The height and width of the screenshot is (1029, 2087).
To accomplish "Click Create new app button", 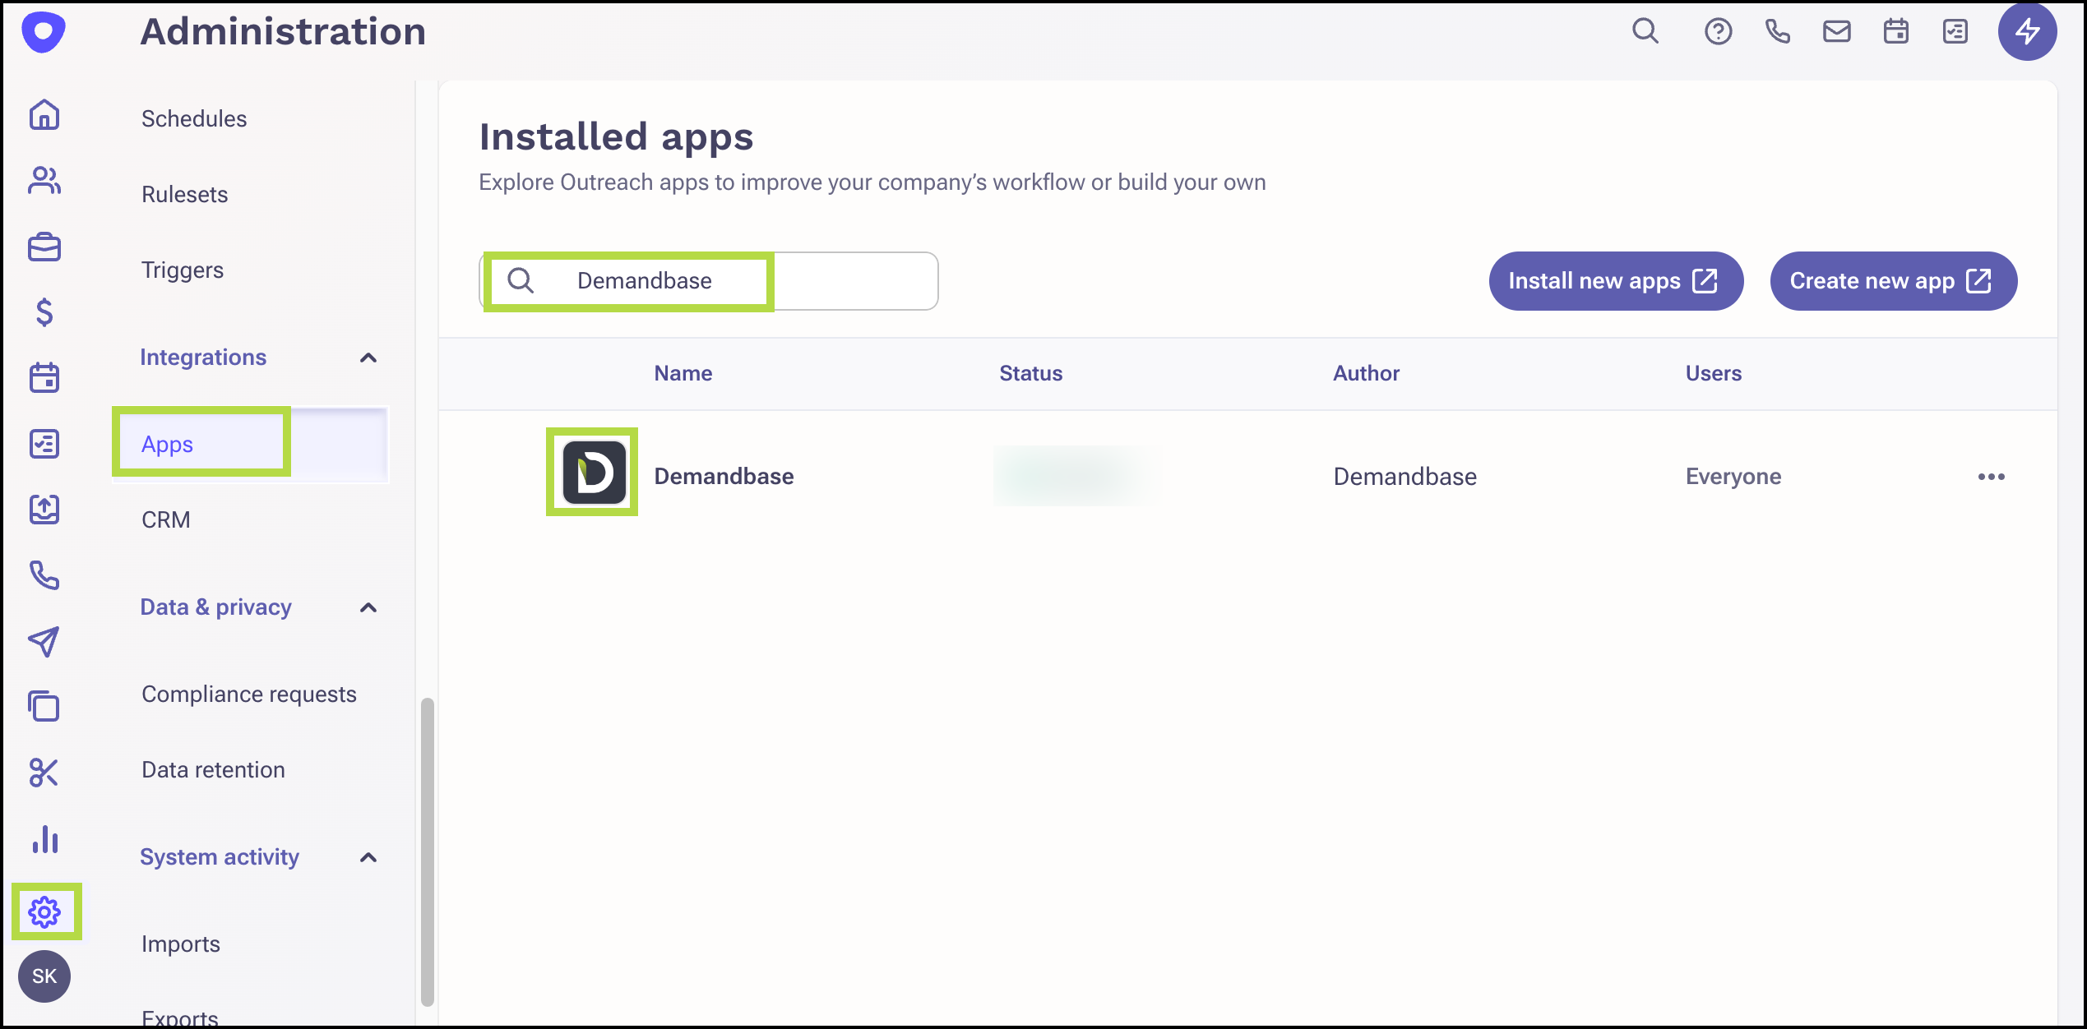I will tap(1893, 281).
